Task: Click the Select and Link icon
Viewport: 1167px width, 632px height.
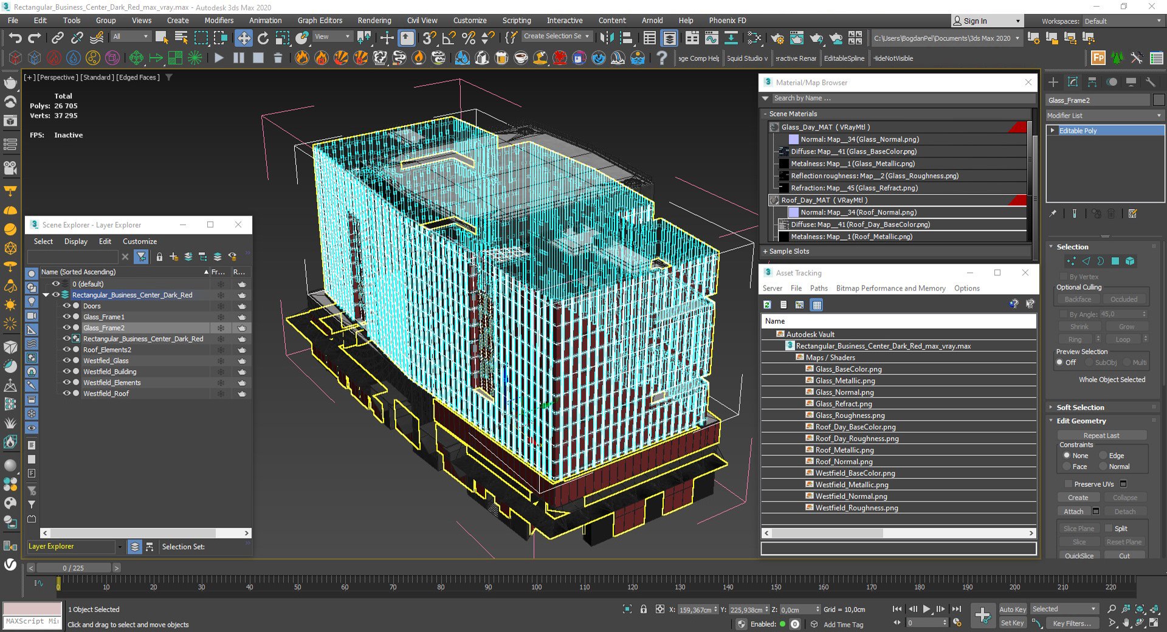Action: point(57,38)
